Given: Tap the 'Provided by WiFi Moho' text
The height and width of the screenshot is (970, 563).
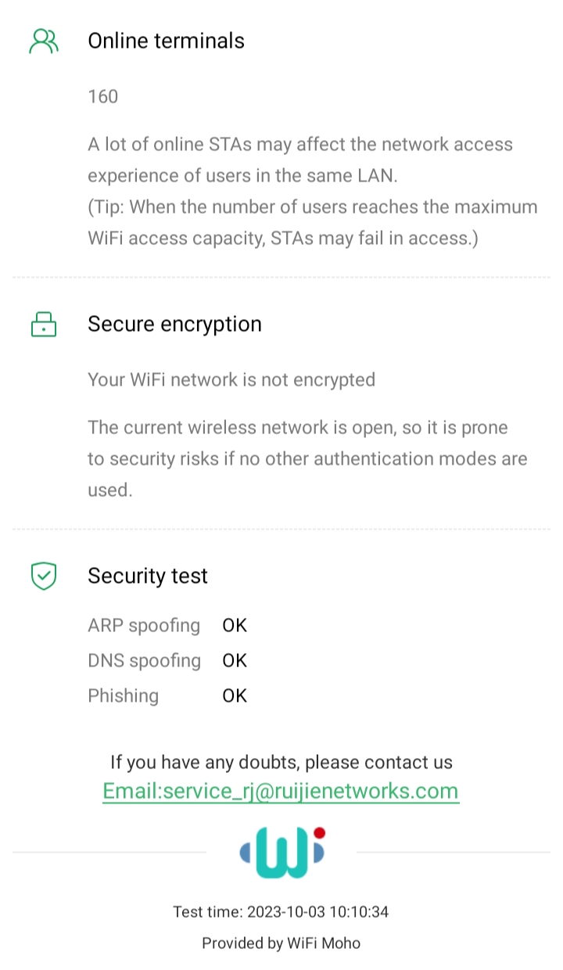Looking at the screenshot, I should 281,943.
